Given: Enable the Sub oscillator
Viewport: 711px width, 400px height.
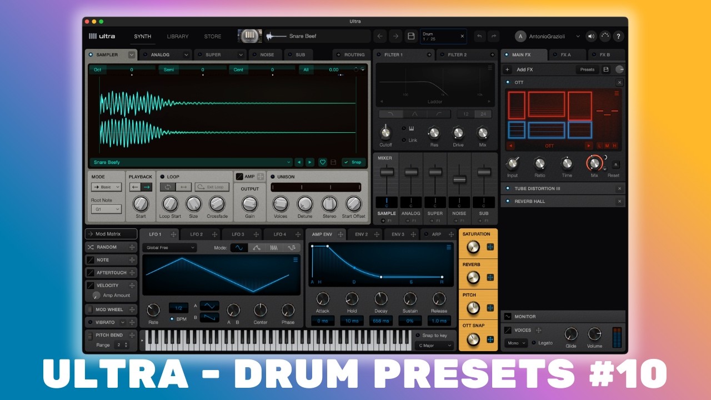Looking at the screenshot, I should 291,54.
